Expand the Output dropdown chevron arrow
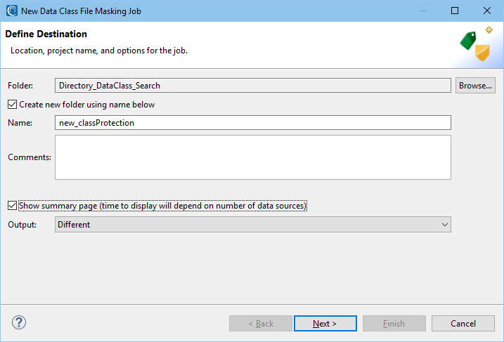 [444, 225]
